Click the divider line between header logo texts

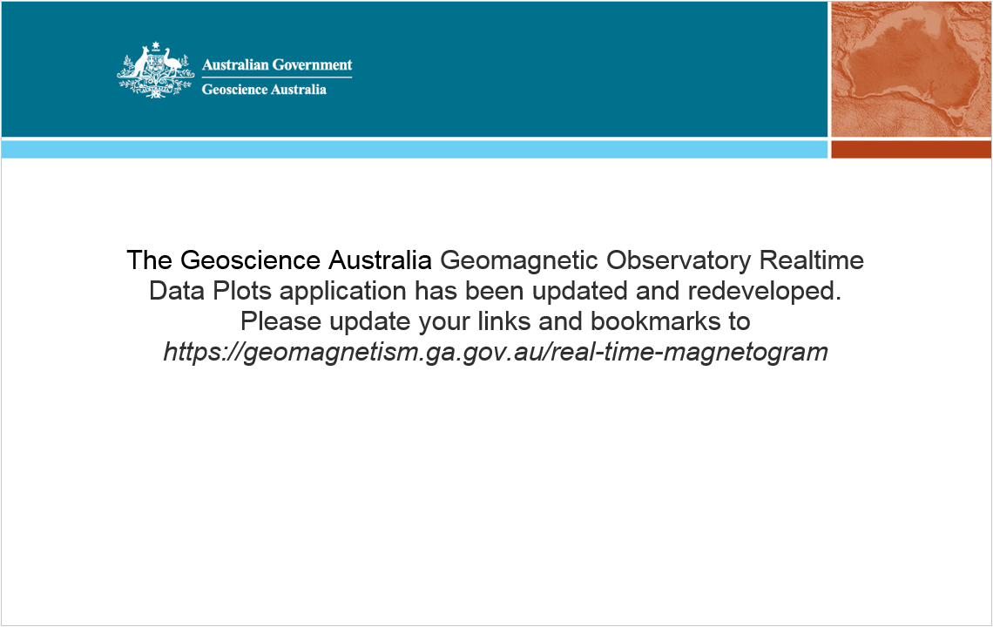tap(277, 78)
